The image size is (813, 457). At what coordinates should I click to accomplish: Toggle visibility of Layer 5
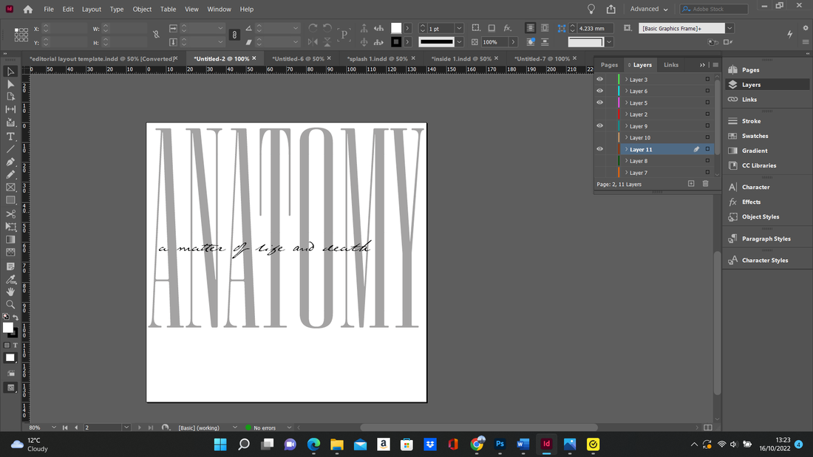point(600,103)
